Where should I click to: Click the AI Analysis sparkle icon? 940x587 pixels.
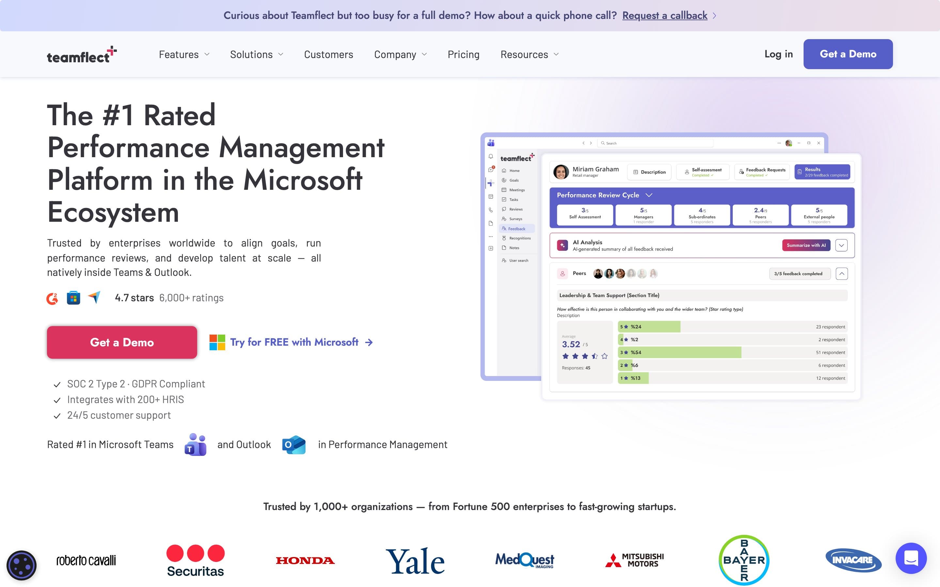[562, 245]
